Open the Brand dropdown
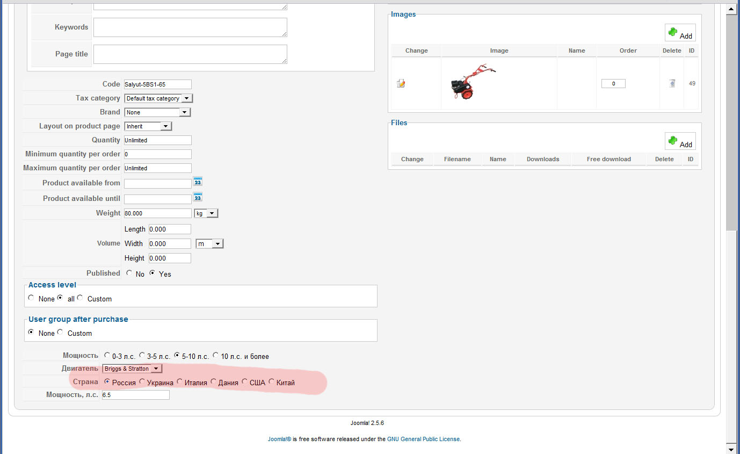The height and width of the screenshot is (454, 740). pyautogui.click(x=157, y=112)
